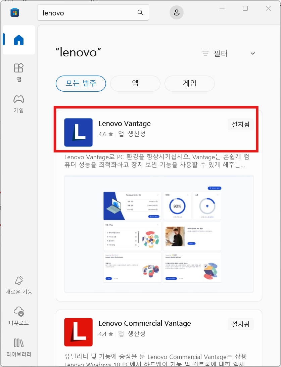Image resolution: width=281 pixels, height=367 pixels.
Task: Click 설치됨 button for Lenovo Commercial Vantage
Action: (x=240, y=324)
